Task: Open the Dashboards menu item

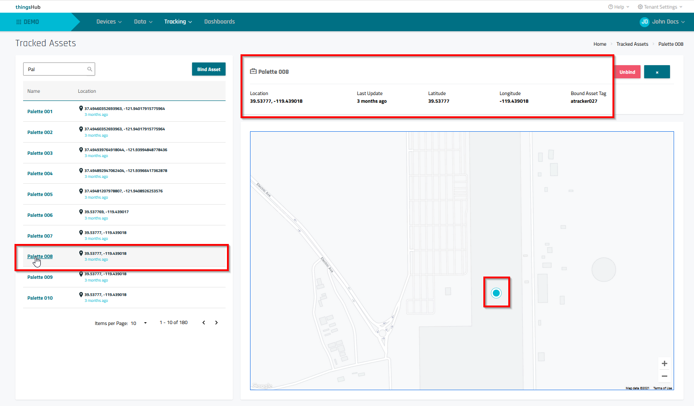Action: tap(219, 22)
